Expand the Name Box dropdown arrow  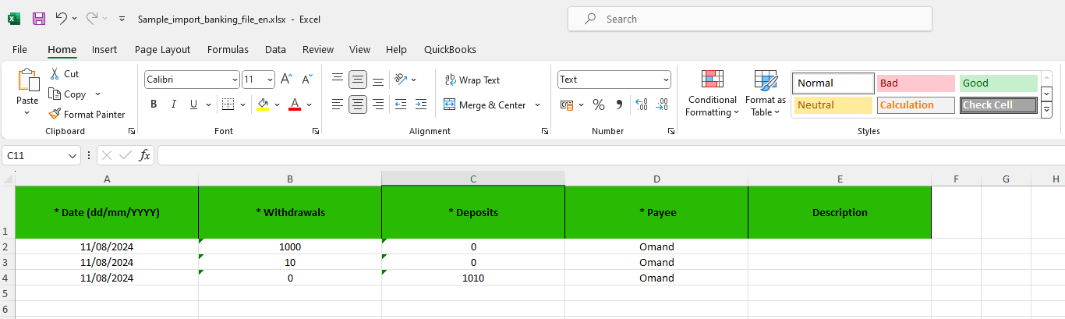(x=73, y=156)
